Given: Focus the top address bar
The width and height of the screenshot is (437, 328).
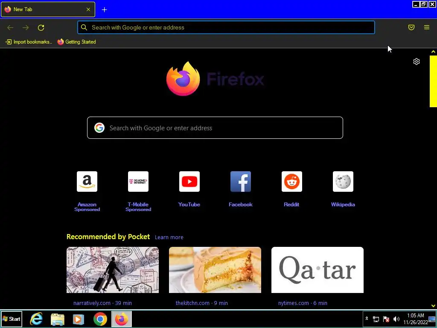Looking at the screenshot, I should [x=226, y=27].
